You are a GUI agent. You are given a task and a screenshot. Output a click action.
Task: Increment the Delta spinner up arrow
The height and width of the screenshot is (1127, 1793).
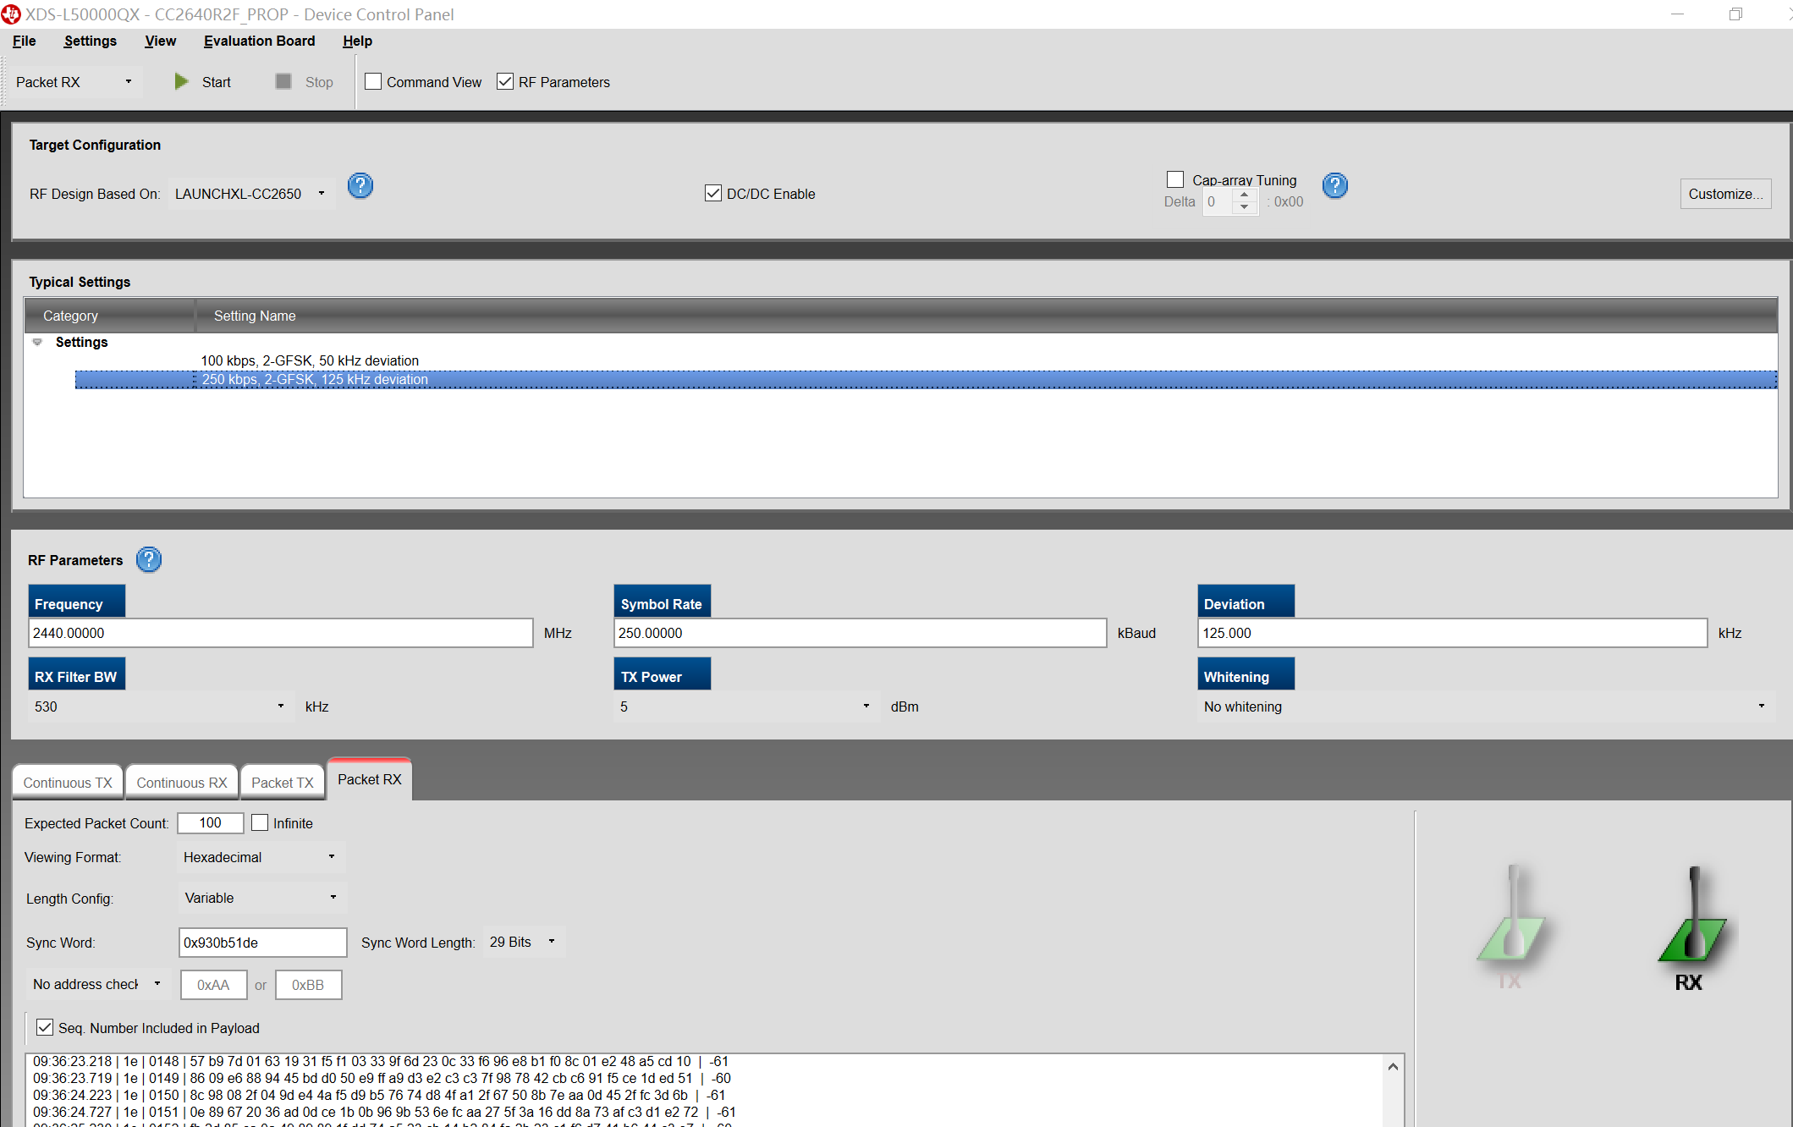tap(1244, 195)
